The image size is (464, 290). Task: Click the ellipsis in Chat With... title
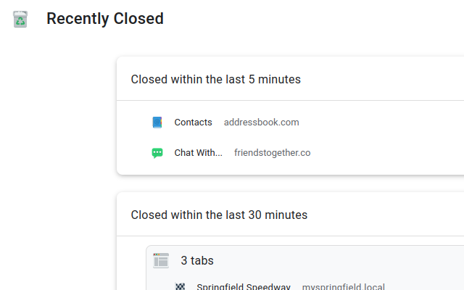point(219,154)
